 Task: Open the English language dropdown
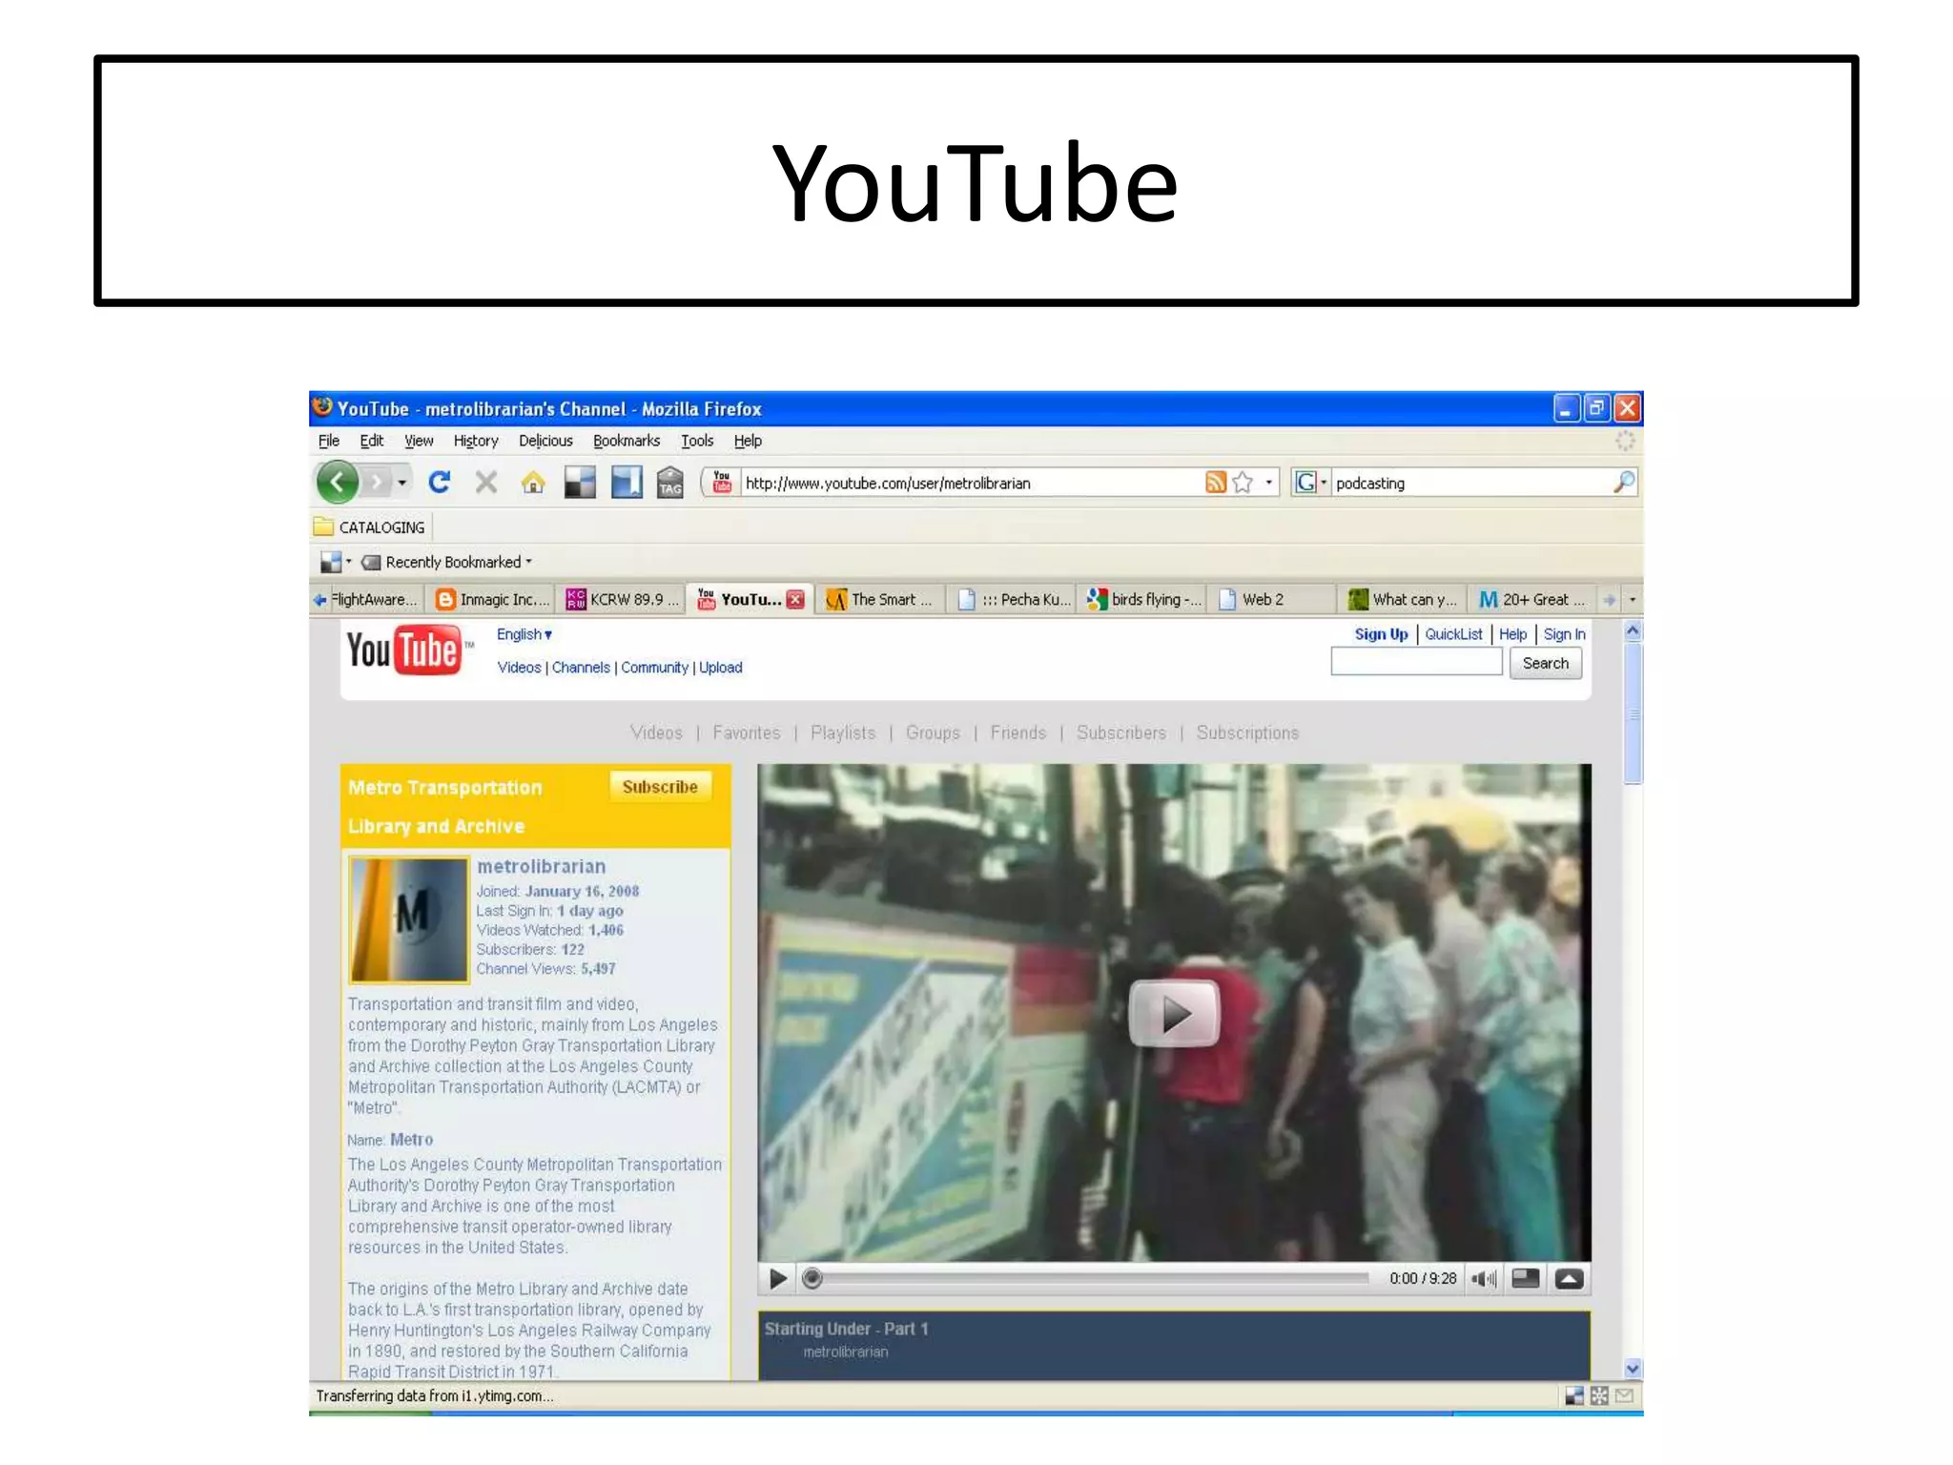coord(524,634)
